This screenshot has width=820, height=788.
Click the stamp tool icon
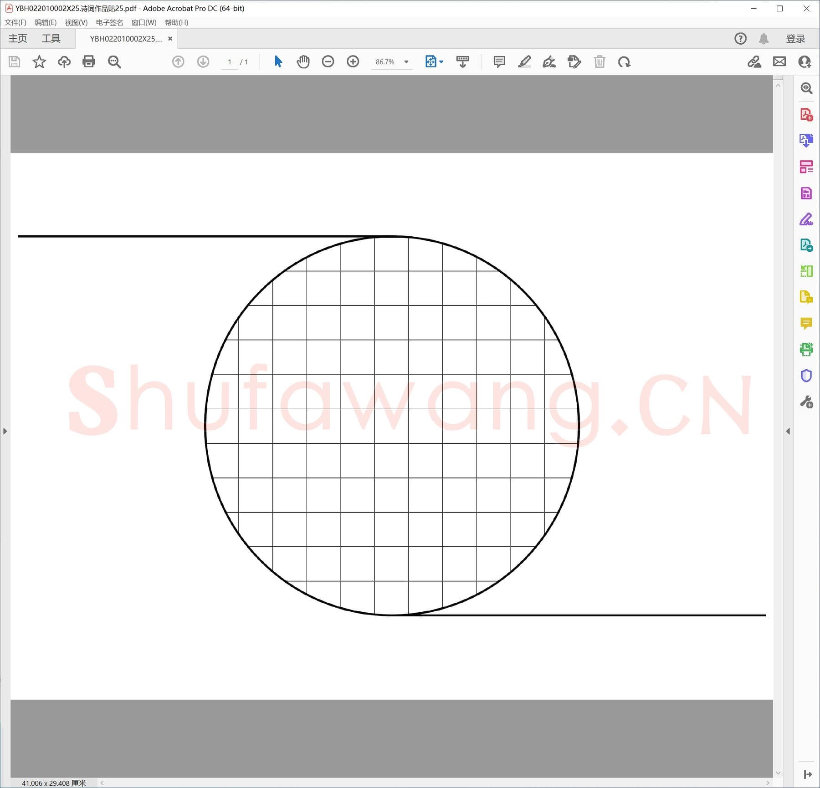pyautogui.click(x=574, y=62)
